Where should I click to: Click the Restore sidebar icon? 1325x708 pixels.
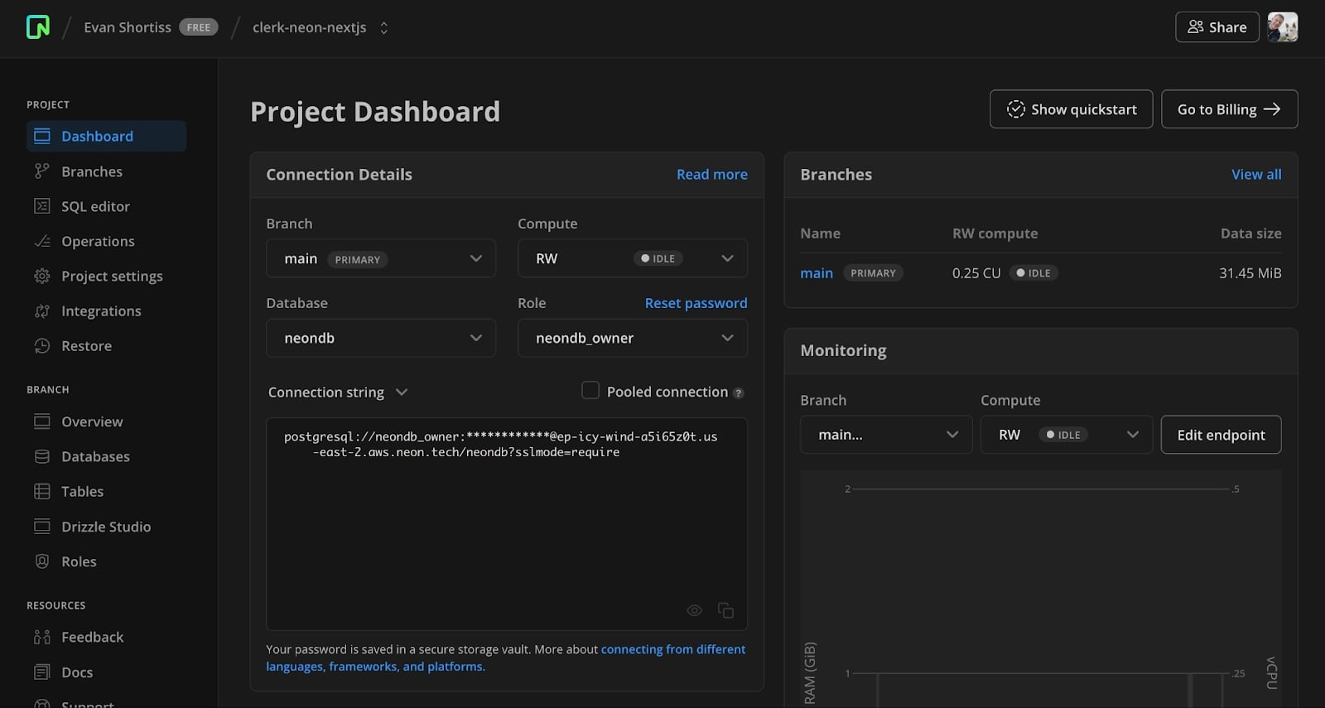point(42,346)
